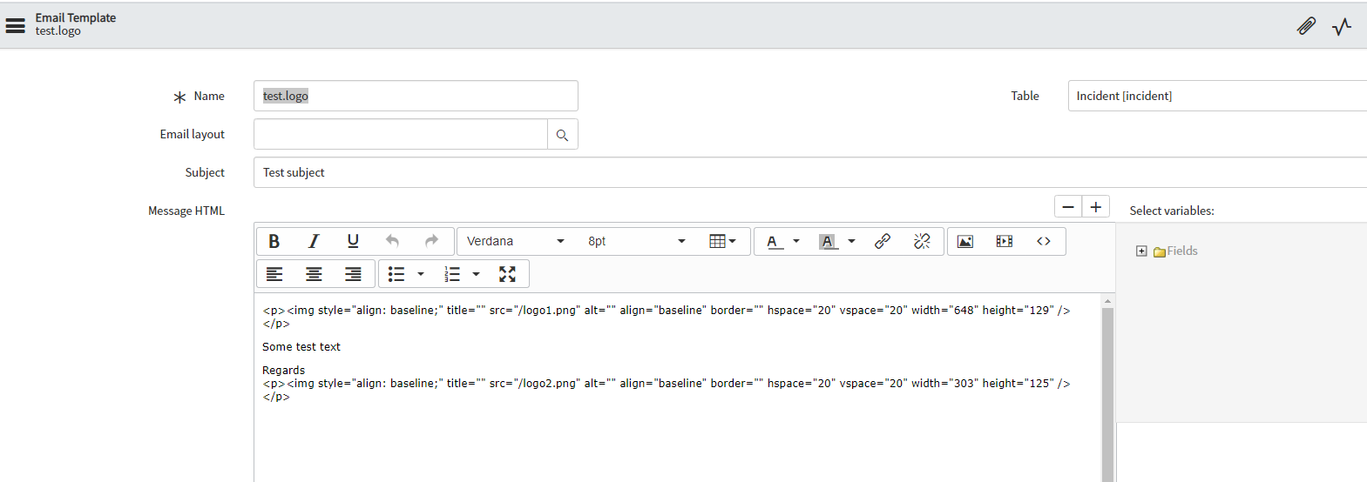Expand the Fields variable tree
Screen dimensions: 1367x482
click(1141, 251)
